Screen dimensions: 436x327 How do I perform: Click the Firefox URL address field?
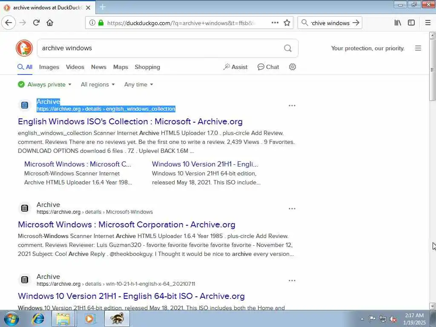click(180, 23)
